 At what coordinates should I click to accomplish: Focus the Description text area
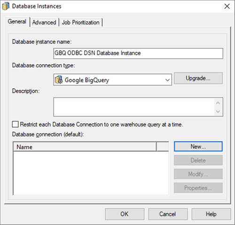pos(134,107)
